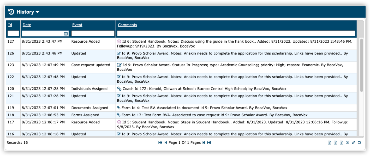Sort by the Comments column header
Viewport: 370px width, 156px height.
(127, 25)
